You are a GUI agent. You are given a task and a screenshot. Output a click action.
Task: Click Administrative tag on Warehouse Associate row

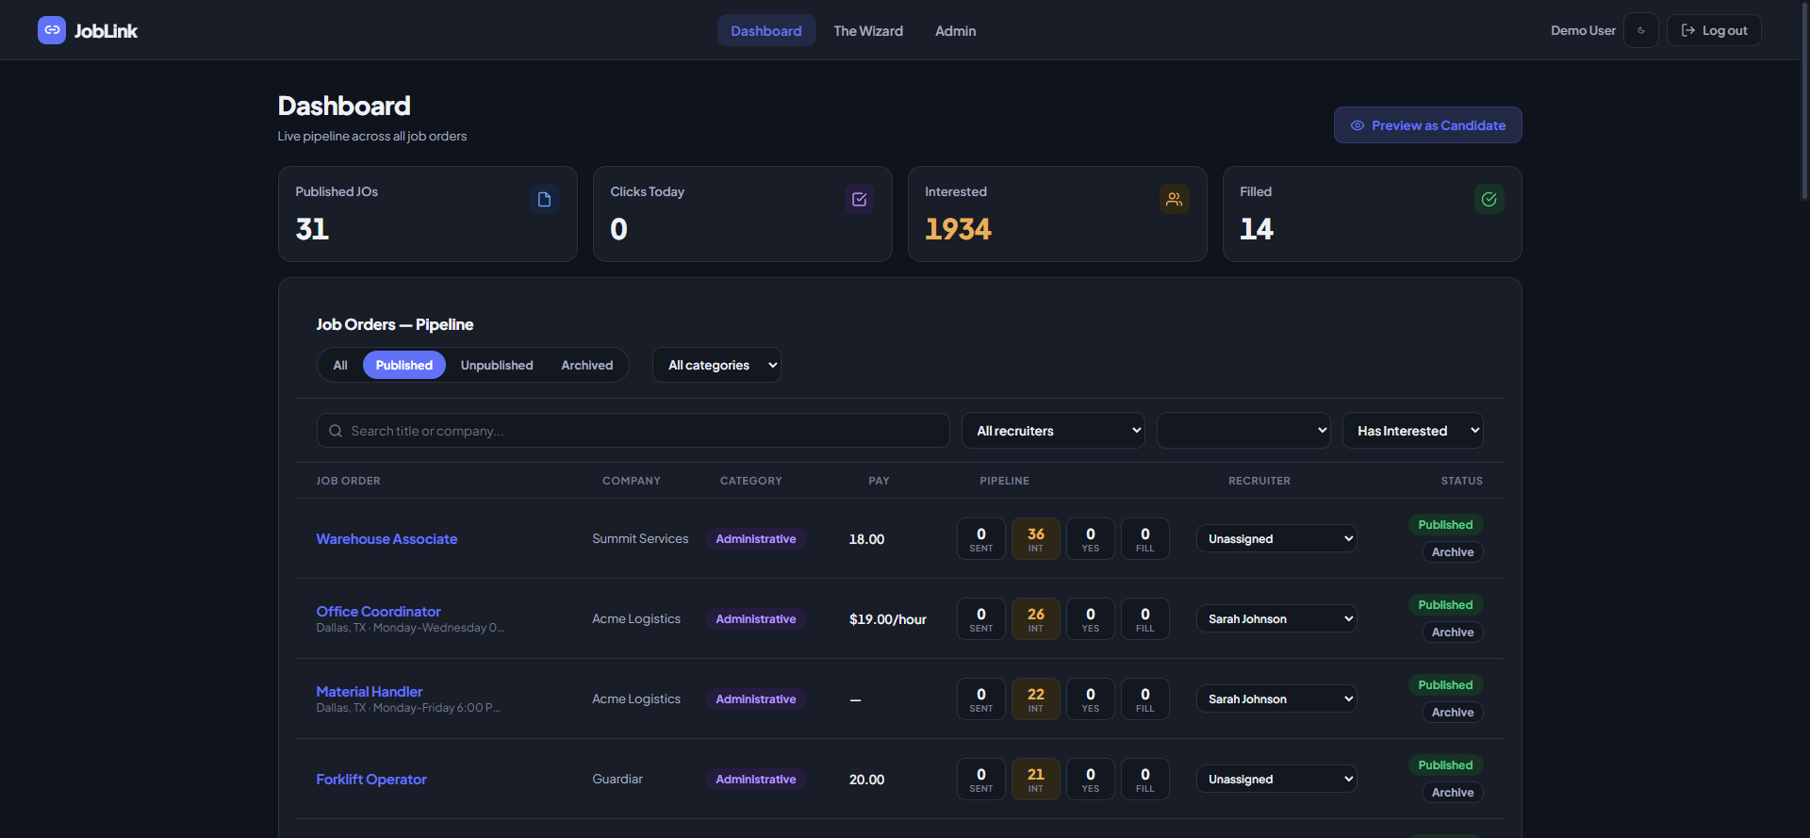tap(756, 539)
